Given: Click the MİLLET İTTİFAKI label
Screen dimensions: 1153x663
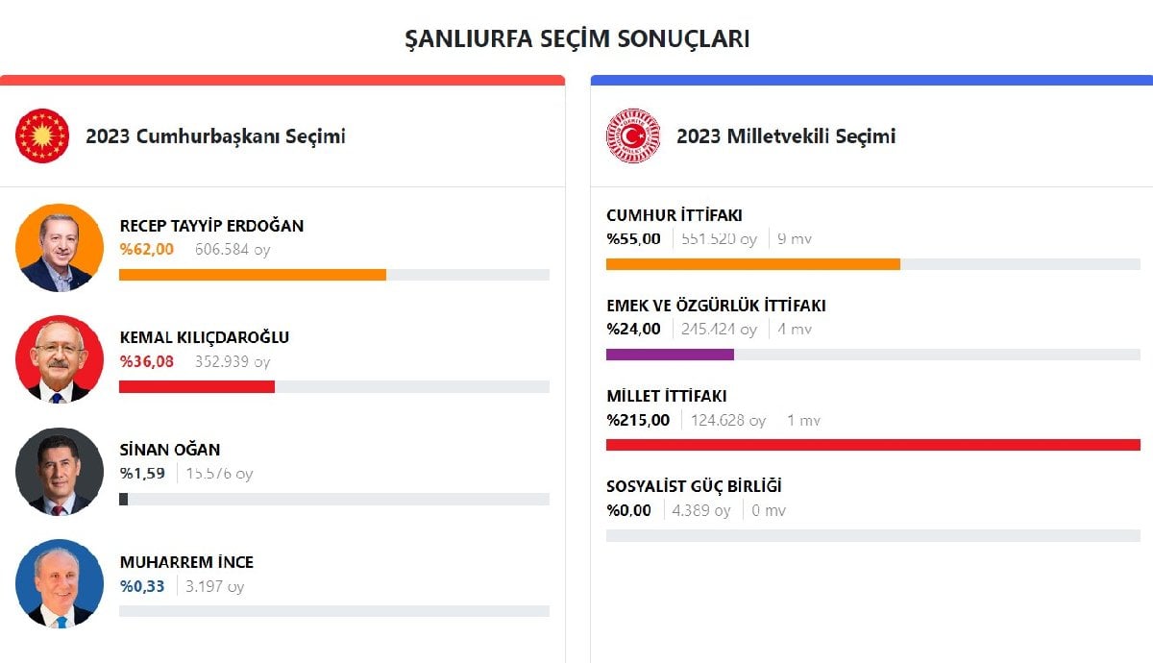Looking at the screenshot, I should (x=667, y=396).
